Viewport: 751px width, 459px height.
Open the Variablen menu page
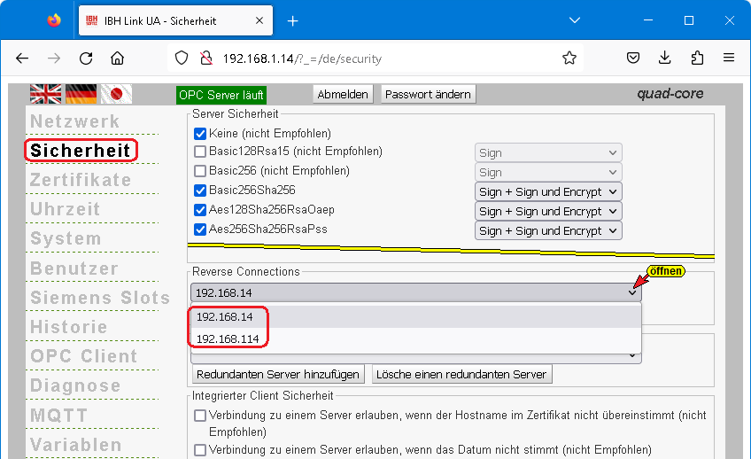[x=76, y=445]
